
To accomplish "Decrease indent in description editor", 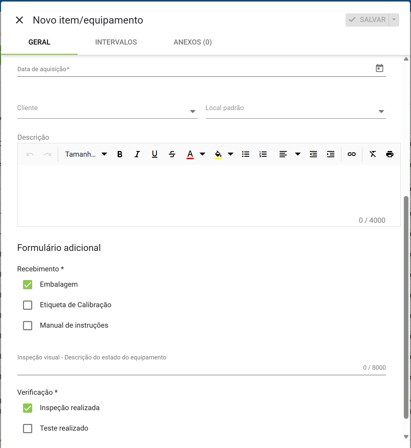I will [x=313, y=154].
